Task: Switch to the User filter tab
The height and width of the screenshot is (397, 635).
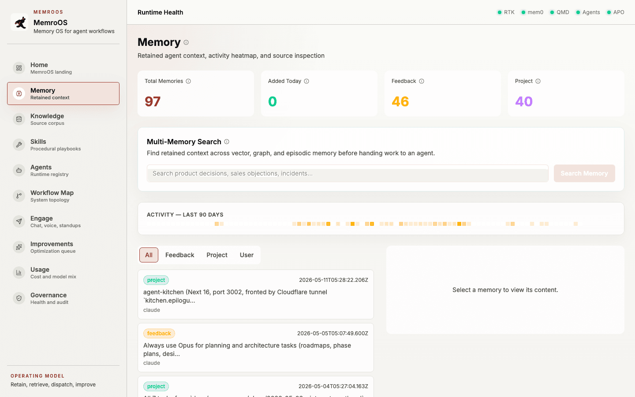Action: [x=247, y=255]
